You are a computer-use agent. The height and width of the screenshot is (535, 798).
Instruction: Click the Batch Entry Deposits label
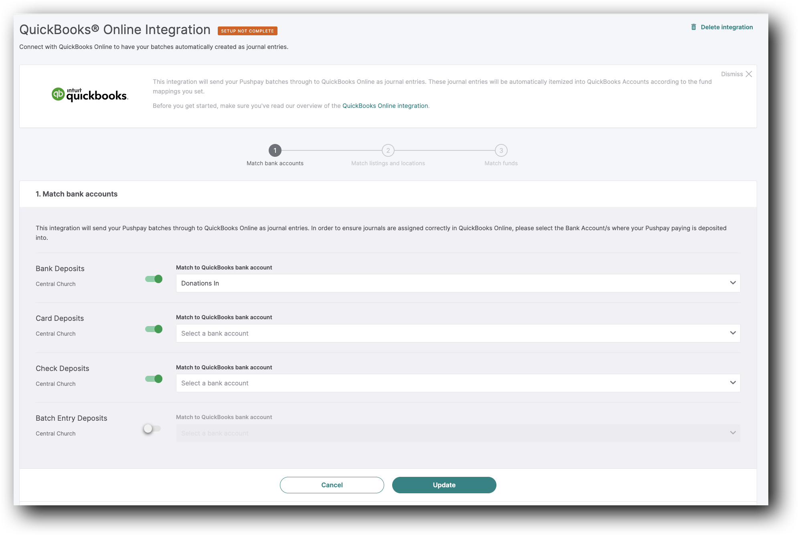(x=71, y=418)
